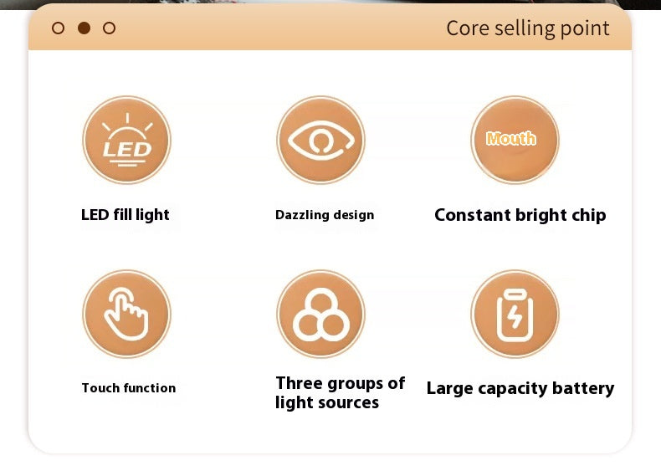Click the lightning bolt inside the battery

pos(515,317)
